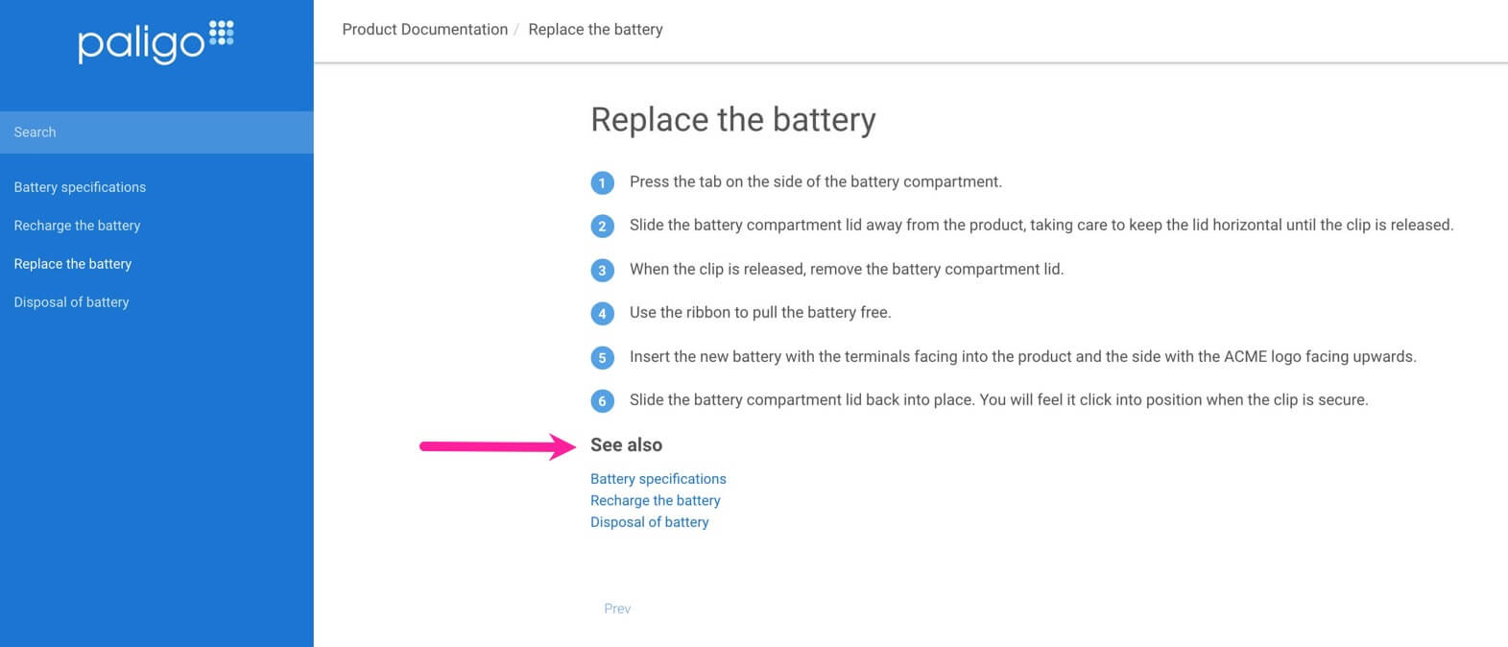Follow the Recharge the battery See also link
Image resolution: width=1508 pixels, height=647 pixels.
[x=655, y=500]
